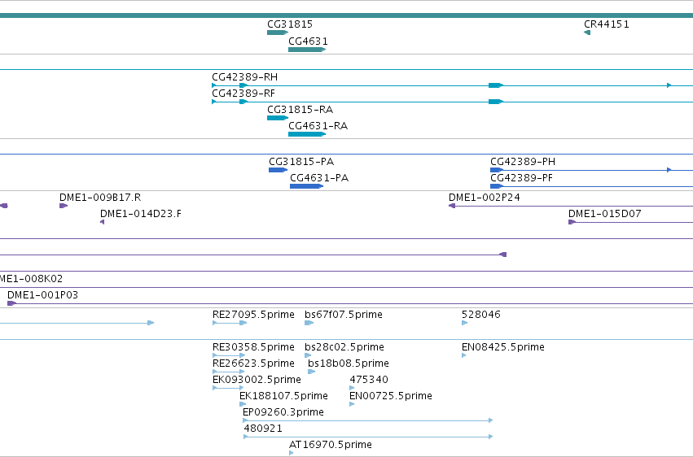Click the AT16970.5prime feature marker

click(292, 453)
